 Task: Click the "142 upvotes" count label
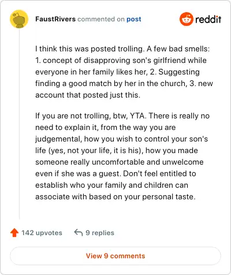(x=42, y=233)
